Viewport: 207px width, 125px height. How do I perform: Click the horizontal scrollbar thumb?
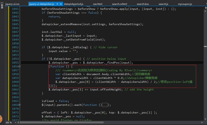tap(61, 123)
